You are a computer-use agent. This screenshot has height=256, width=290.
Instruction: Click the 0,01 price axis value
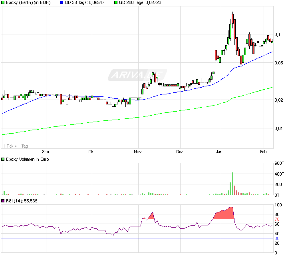[279, 128]
